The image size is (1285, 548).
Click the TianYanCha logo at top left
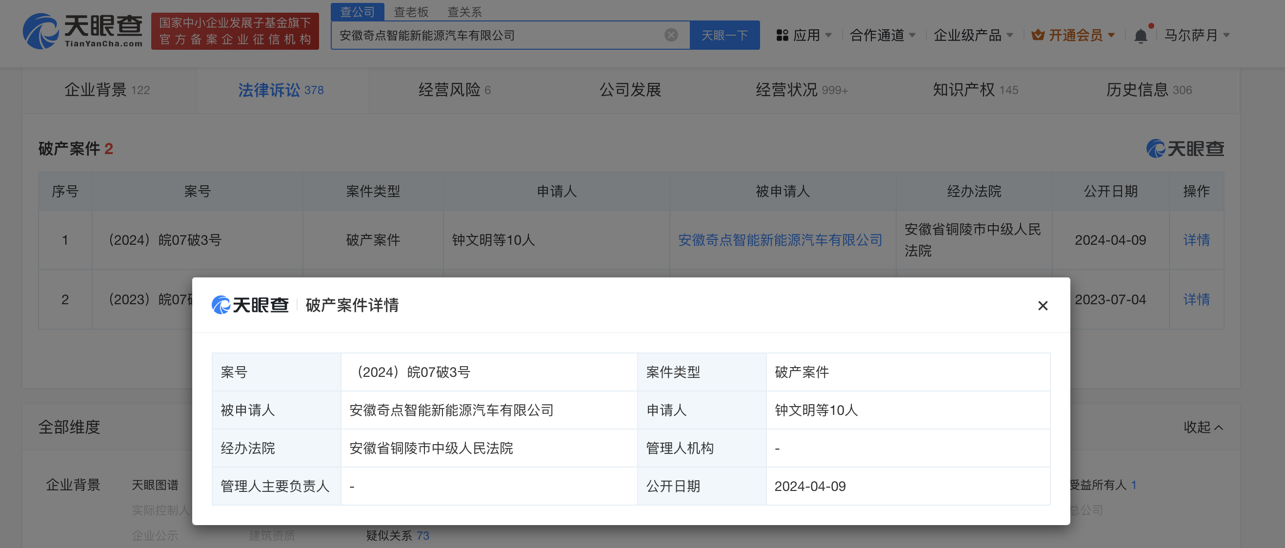coord(82,31)
